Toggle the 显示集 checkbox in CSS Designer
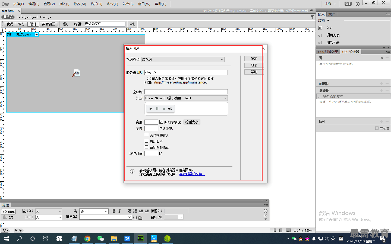 (377, 128)
